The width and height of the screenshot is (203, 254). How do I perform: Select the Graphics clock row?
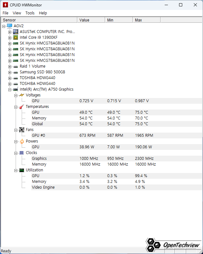point(117,159)
